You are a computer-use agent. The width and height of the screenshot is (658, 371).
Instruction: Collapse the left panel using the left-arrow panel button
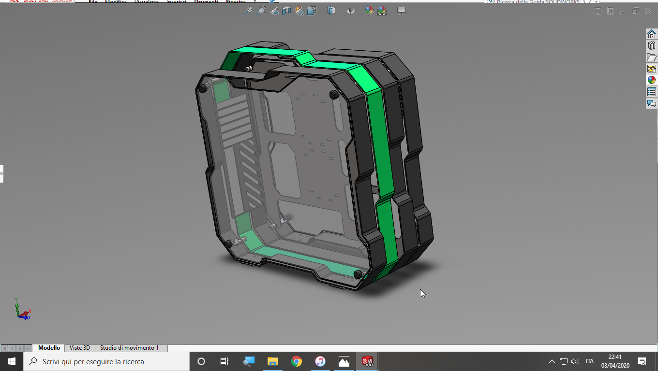pos(598,11)
